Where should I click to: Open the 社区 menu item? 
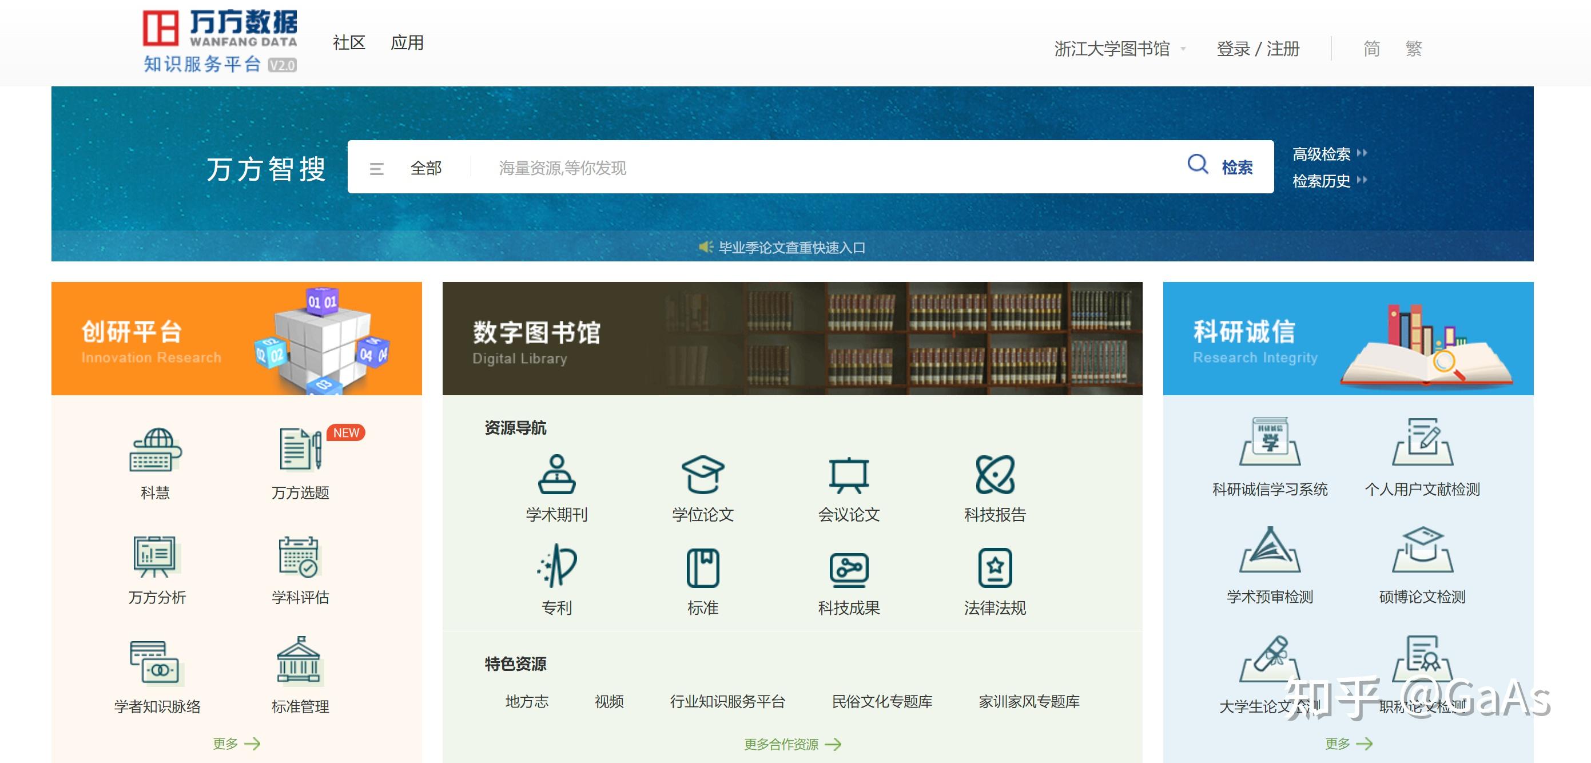tap(348, 43)
